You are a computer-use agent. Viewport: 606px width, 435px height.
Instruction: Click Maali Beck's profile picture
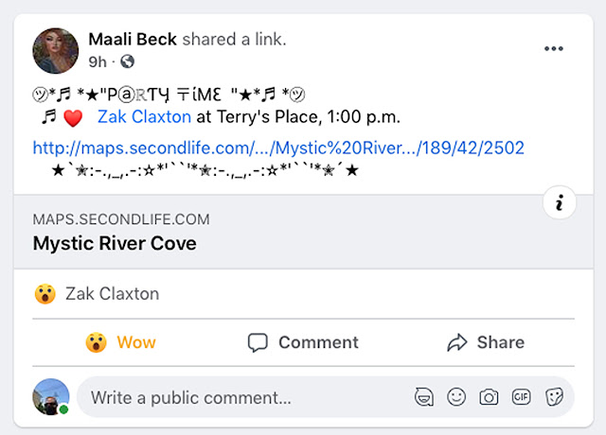(x=56, y=50)
